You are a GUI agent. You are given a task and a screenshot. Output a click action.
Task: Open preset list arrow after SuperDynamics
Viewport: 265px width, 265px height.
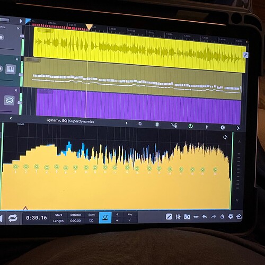click(x=126, y=123)
